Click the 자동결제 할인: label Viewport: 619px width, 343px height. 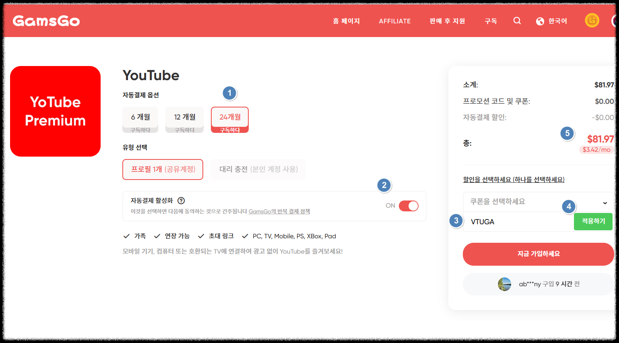pyautogui.click(x=485, y=118)
